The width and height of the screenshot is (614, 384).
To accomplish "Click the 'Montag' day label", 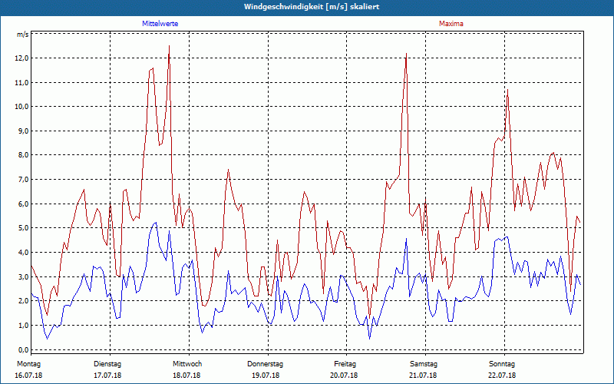I will 28,364.
